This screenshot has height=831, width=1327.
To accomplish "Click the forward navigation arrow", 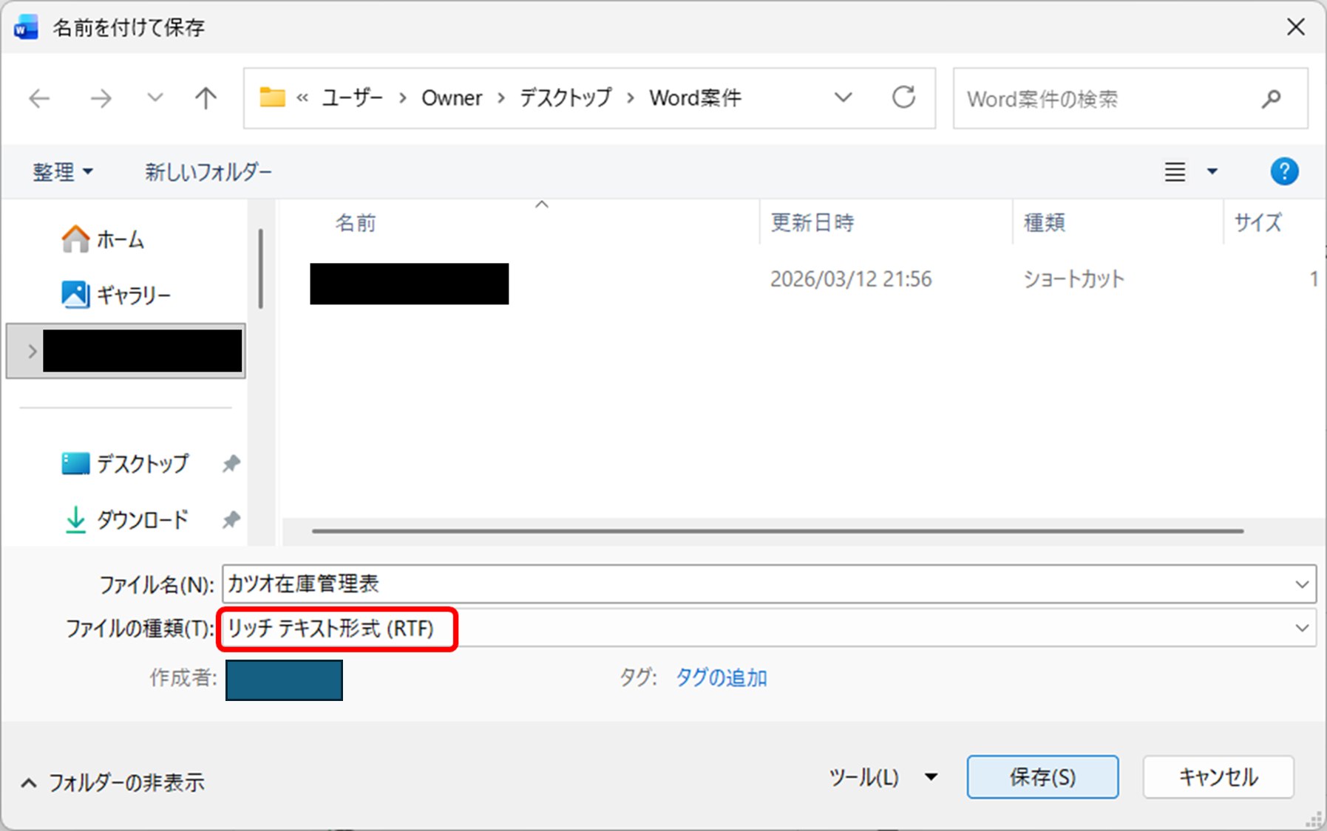I will point(101,98).
